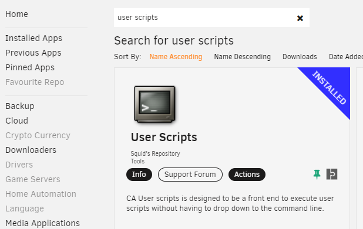Sort results by Name Ascending
The image size is (363, 229).
tap(176, 57)
